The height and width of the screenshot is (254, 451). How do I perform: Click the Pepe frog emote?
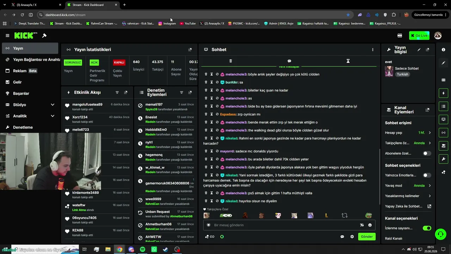369,215
